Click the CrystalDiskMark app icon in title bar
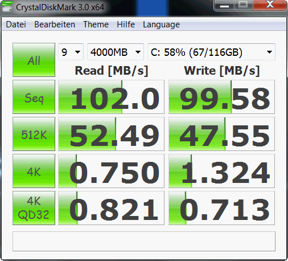This screenshot has width=288, height=261. (x=7, y=7)
